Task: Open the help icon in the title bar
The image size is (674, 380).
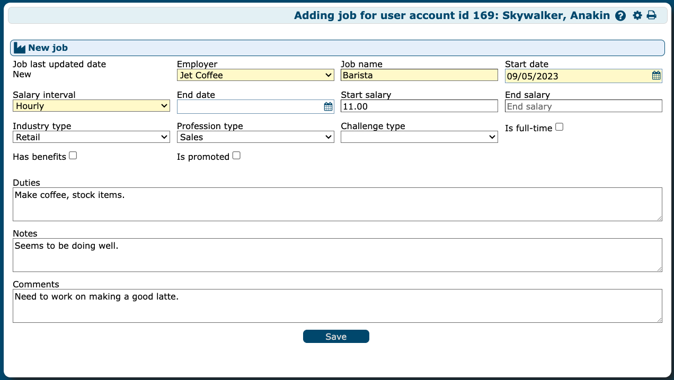Action: click(x=620, y=15)
